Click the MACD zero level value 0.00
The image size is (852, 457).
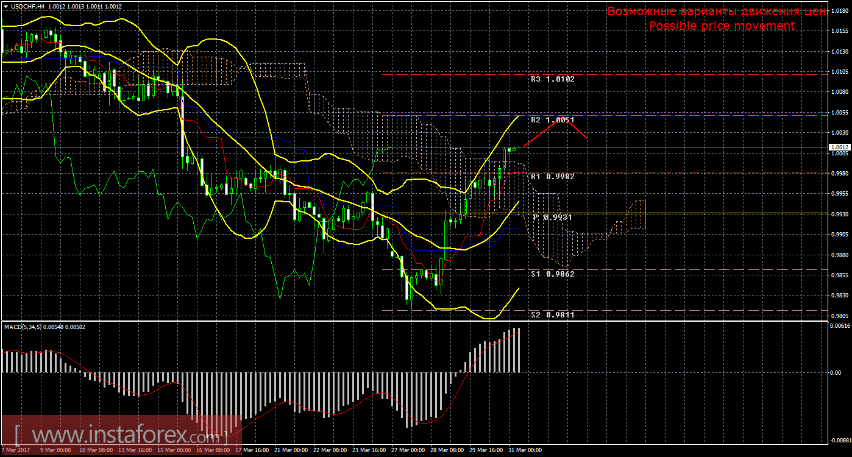[836, 372]
